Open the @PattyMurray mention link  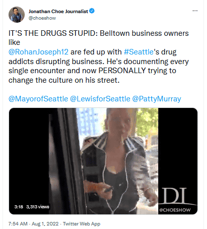157,99
